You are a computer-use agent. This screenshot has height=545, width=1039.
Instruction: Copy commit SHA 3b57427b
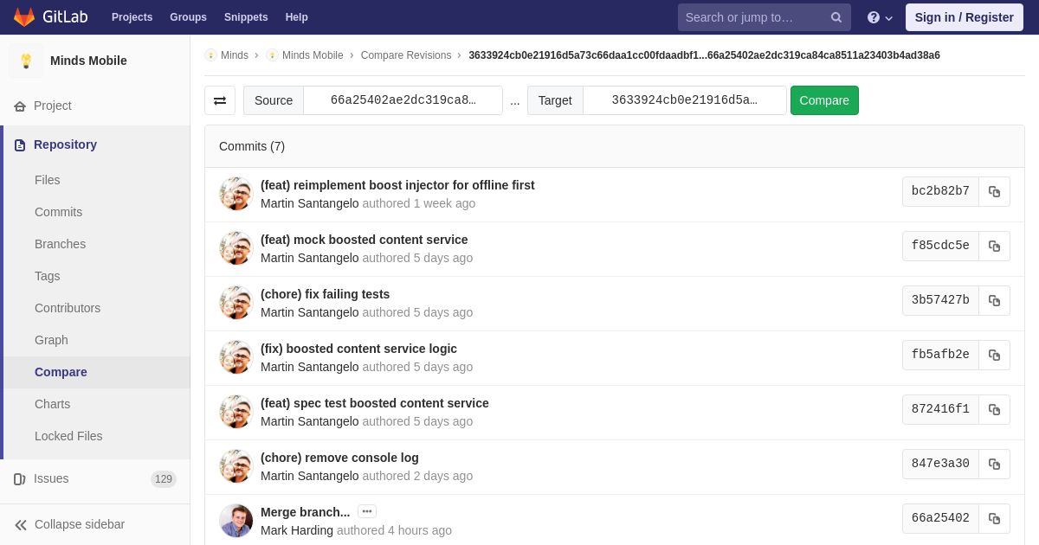coord(994,301)
